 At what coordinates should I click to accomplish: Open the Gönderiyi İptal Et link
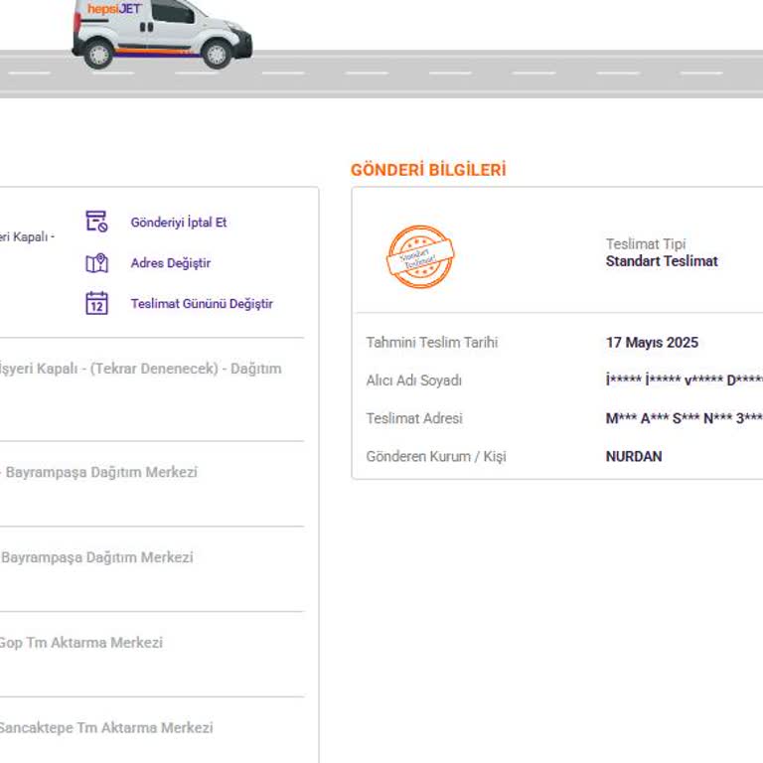click(x=179, y=223)
